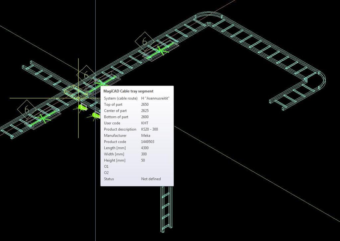Click the KHT user code value

[145, 123]
